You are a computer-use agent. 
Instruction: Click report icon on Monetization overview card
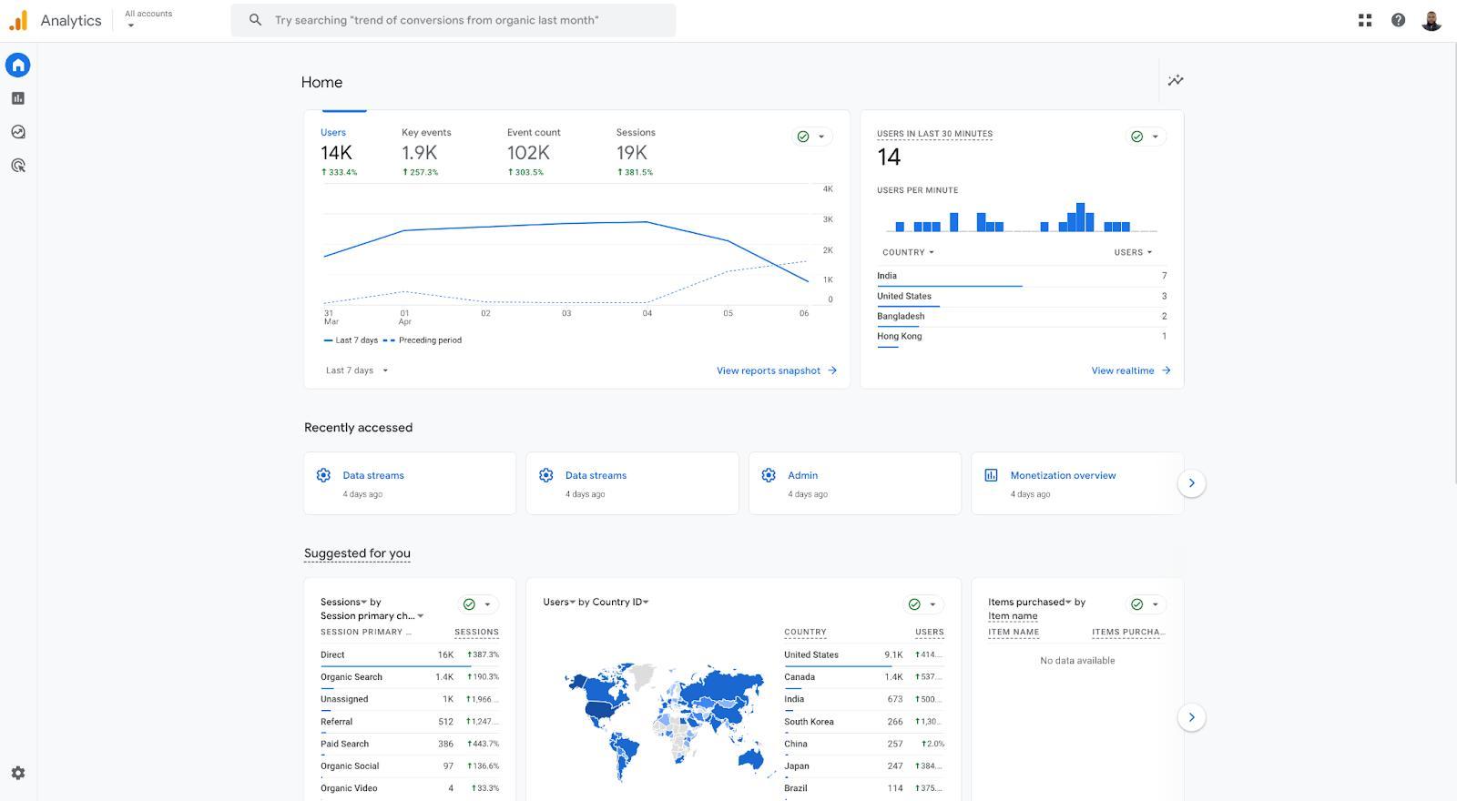(991, 475)
